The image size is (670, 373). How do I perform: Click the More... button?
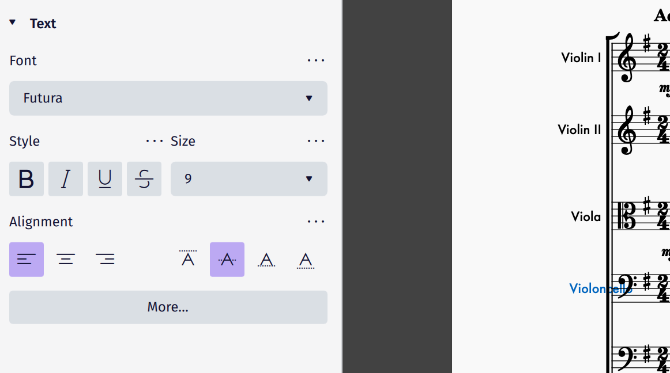pyautogui.click(x=168, y=307)
